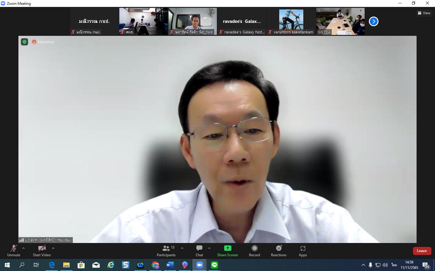The image size is (435, 271).
Task: Switch to Microsoft Word on taskbar
Action: [170, 265]
